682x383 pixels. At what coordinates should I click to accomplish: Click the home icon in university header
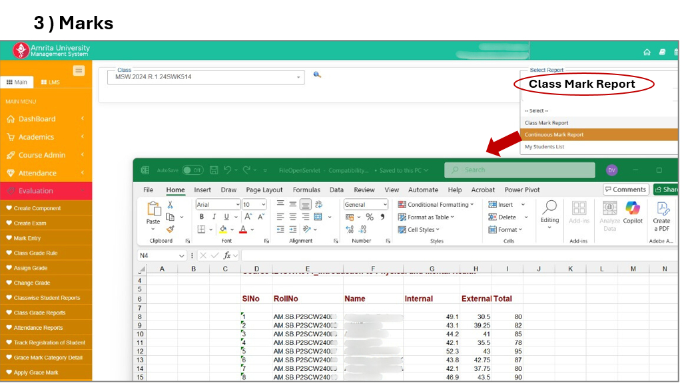tap(647, 52)
